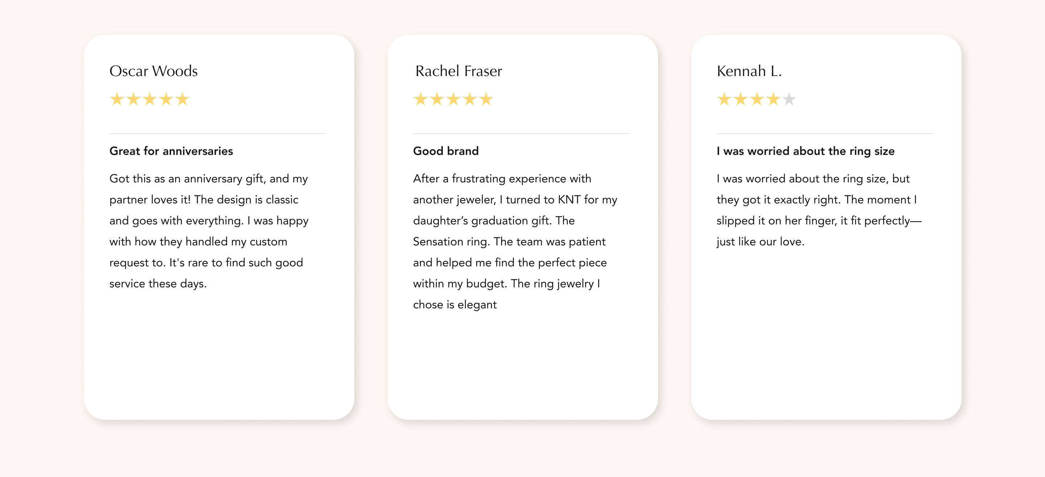Click the second star under Oscar Woods

point(133,99)
